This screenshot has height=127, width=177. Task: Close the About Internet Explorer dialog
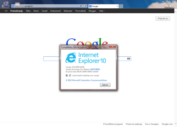[x=113, y=46]
